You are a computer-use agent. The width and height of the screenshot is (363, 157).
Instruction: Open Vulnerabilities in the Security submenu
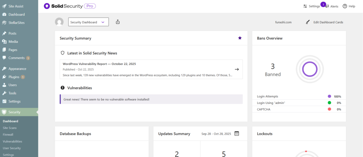(x=12, y=141)
